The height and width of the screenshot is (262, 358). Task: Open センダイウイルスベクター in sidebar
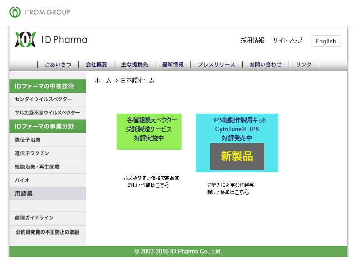point(48,99)
